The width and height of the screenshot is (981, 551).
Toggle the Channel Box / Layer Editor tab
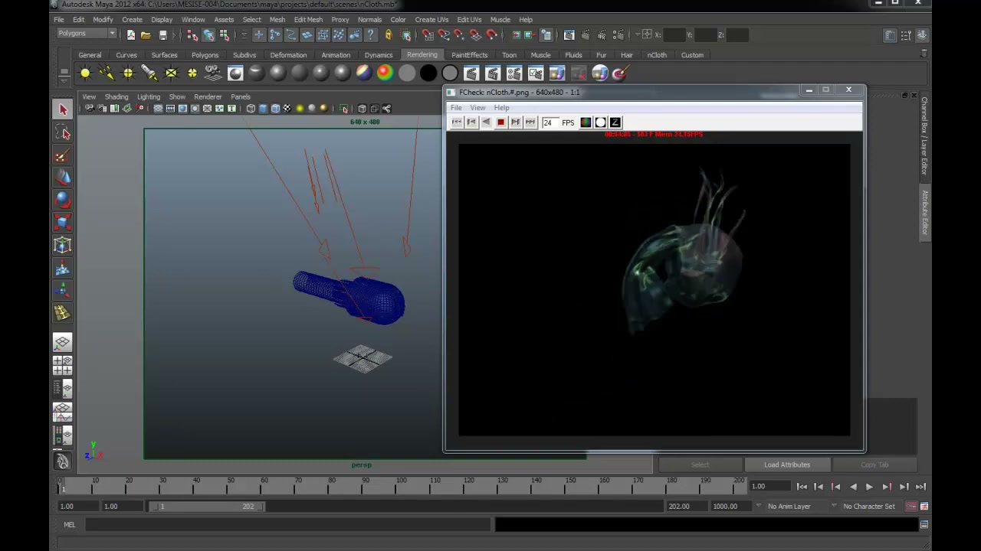coord(925,136)
